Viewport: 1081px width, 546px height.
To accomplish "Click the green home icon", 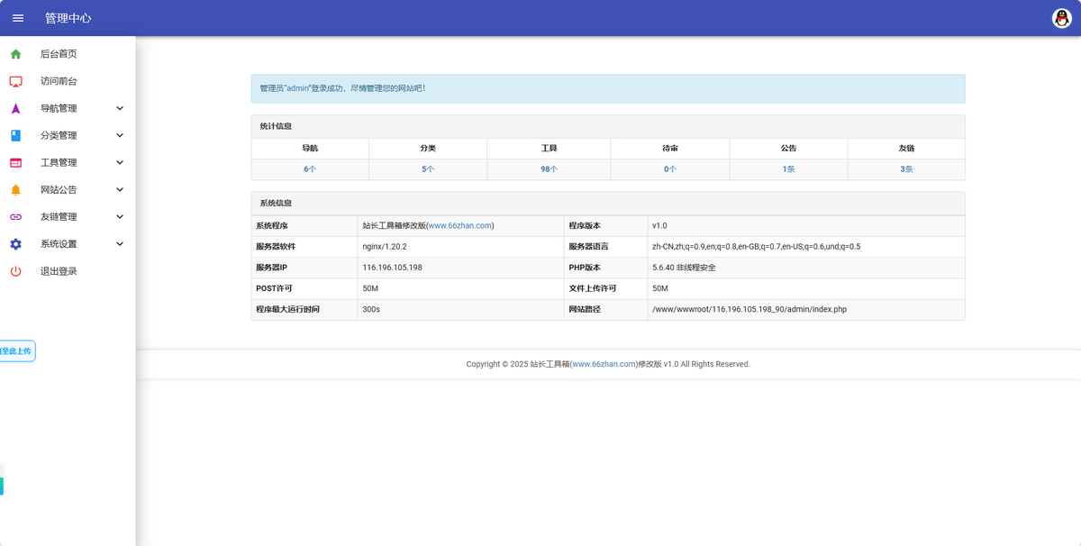I will 15,54.
